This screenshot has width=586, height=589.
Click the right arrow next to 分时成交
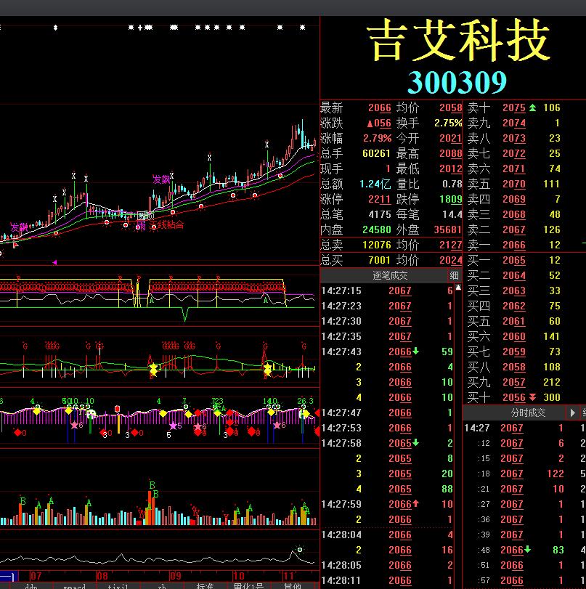click(x=572, y=413)
